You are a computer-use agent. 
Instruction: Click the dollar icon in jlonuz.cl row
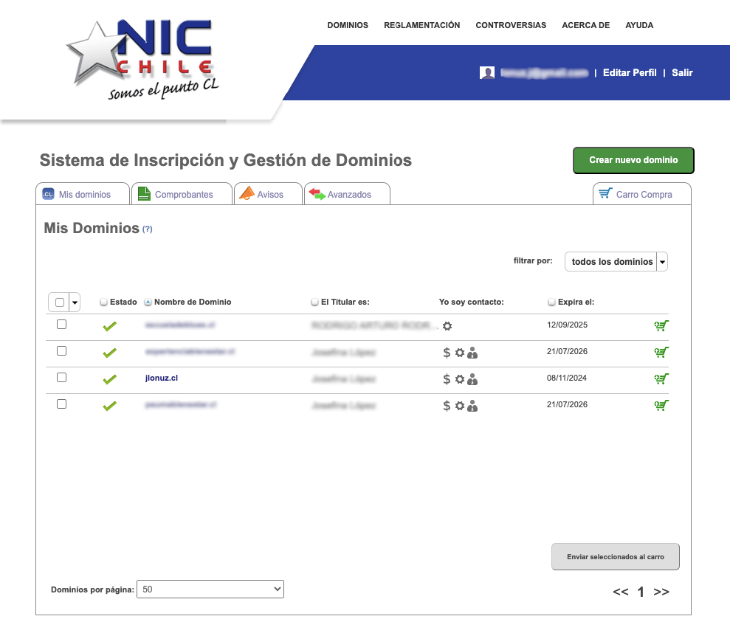click(x=447, y=379)
